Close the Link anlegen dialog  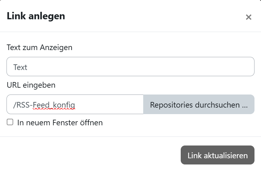248,17
